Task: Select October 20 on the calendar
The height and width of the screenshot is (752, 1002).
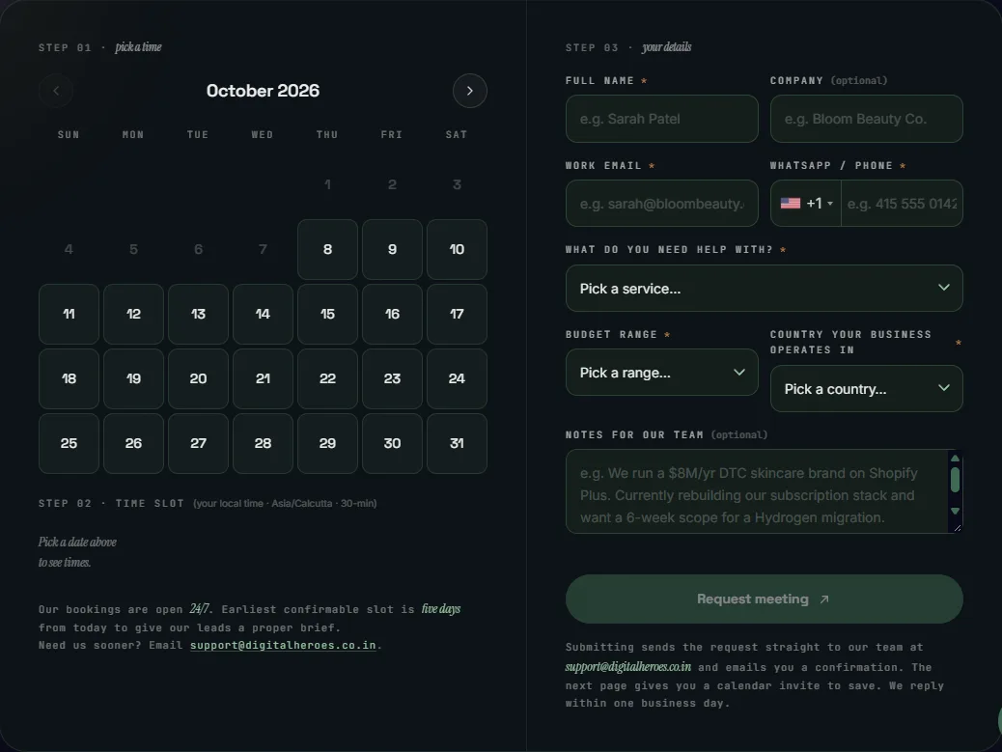Action: click(198, 378)
